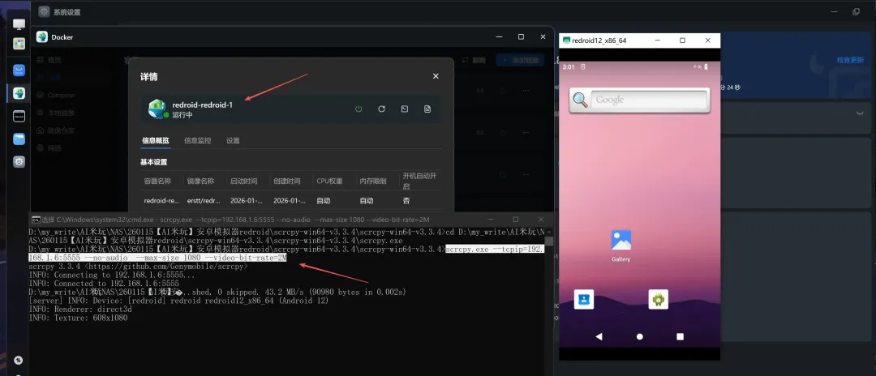Open the green Android robot app icon
The width and height of the screenshot is (876, 376).
click(x=658, y=300)
